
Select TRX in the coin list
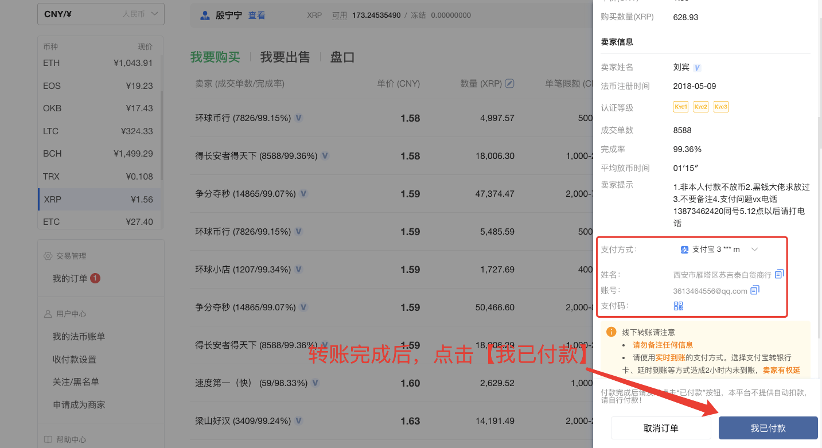tap(99, 177)
